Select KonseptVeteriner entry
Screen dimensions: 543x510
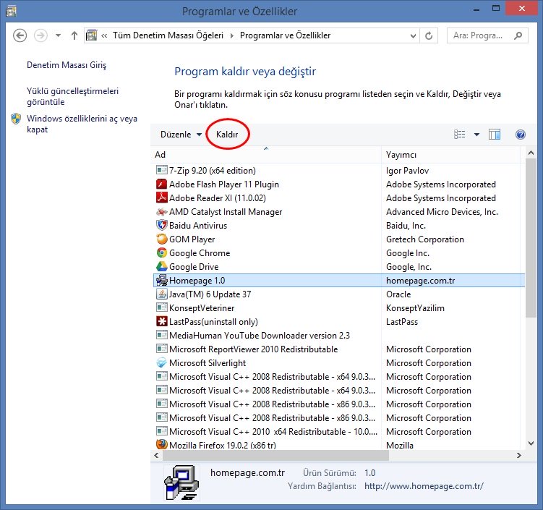(202, 308)
